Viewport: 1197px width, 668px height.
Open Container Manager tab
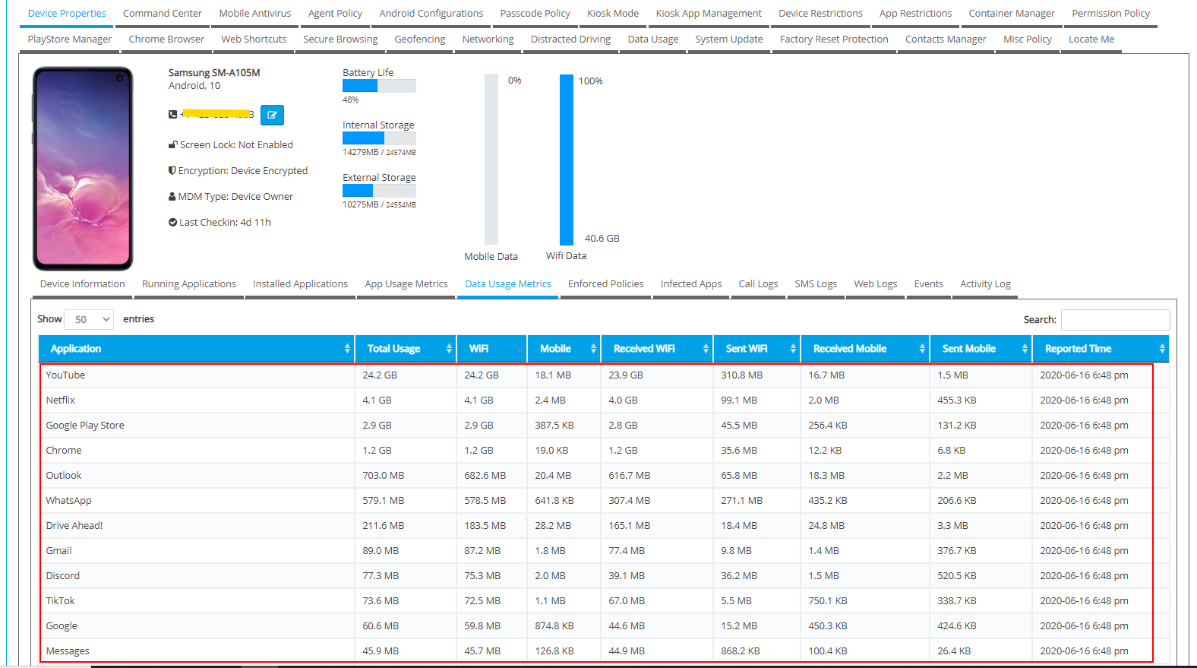[1012, 14]
